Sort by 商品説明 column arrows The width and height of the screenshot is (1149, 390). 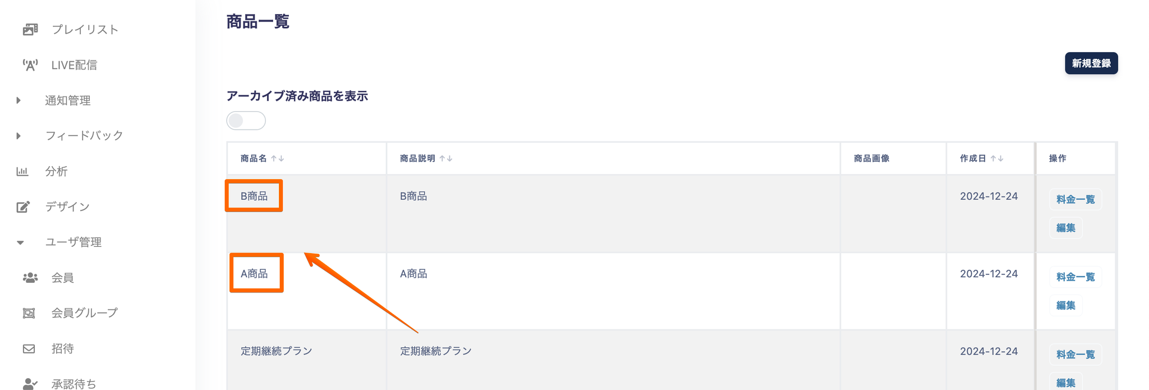[x=445, y=159]
